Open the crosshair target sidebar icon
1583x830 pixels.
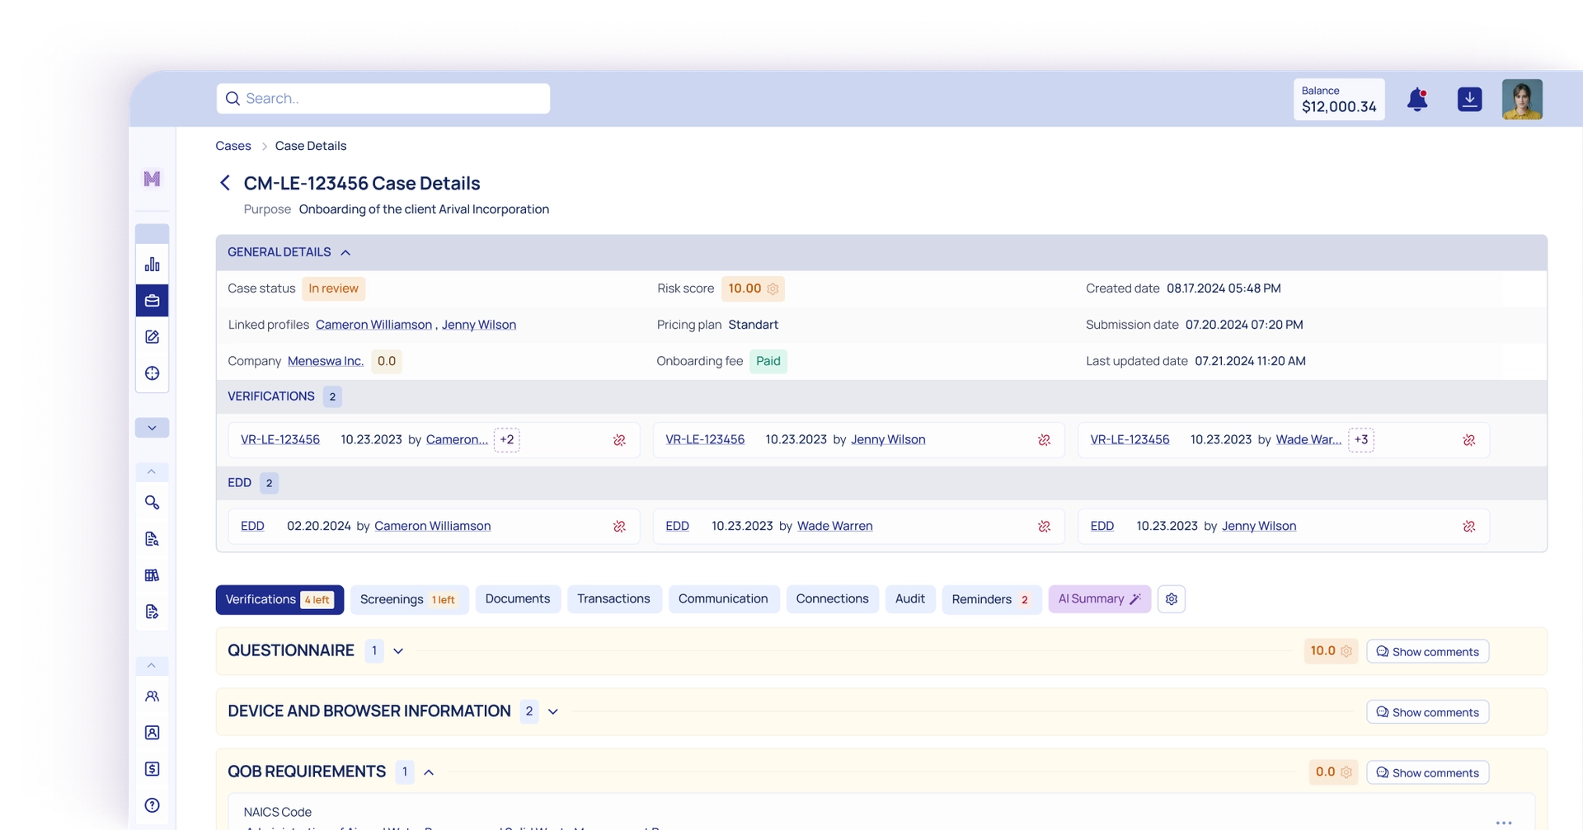152,373
